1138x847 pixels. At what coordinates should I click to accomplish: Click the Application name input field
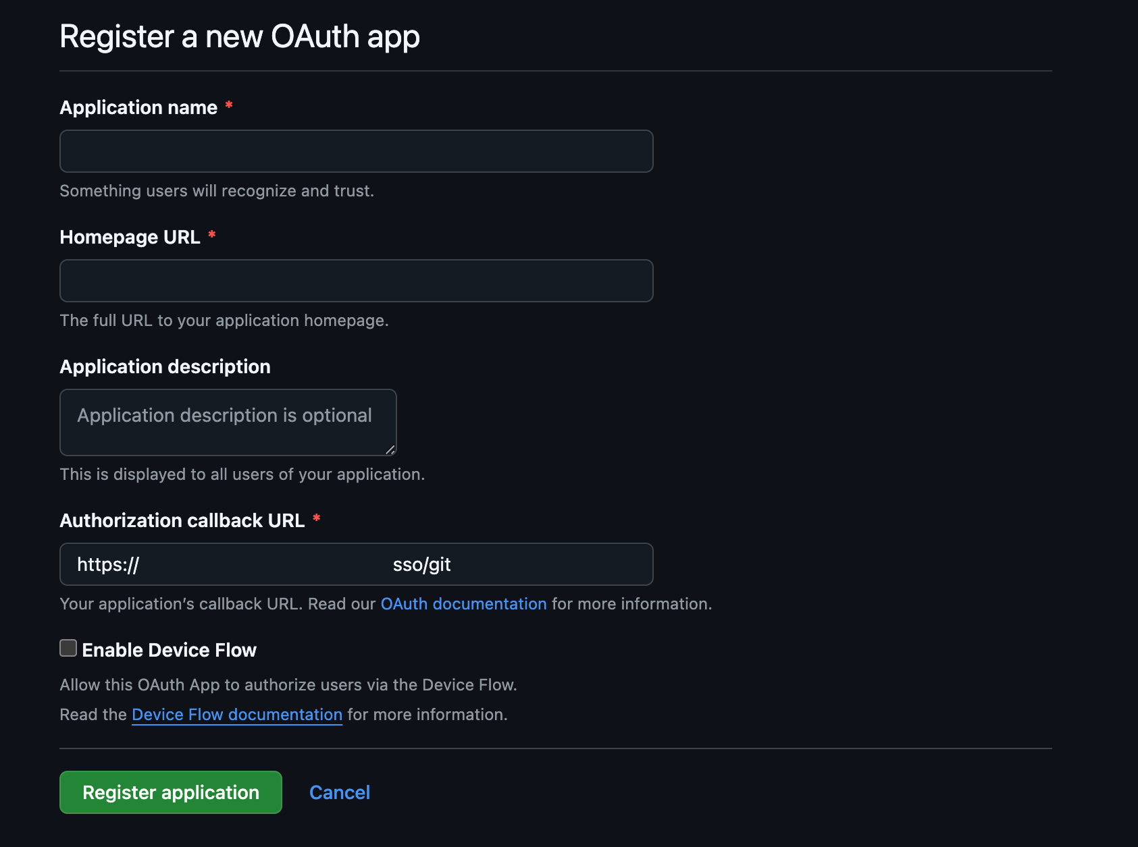point(356,151)
